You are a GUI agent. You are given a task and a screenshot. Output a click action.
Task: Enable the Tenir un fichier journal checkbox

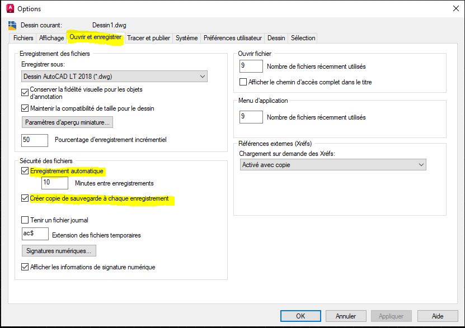point(25,220)
